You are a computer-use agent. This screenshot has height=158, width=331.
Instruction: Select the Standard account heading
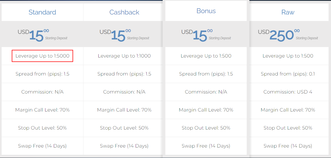pyautogui.click(x=42, y=12)
